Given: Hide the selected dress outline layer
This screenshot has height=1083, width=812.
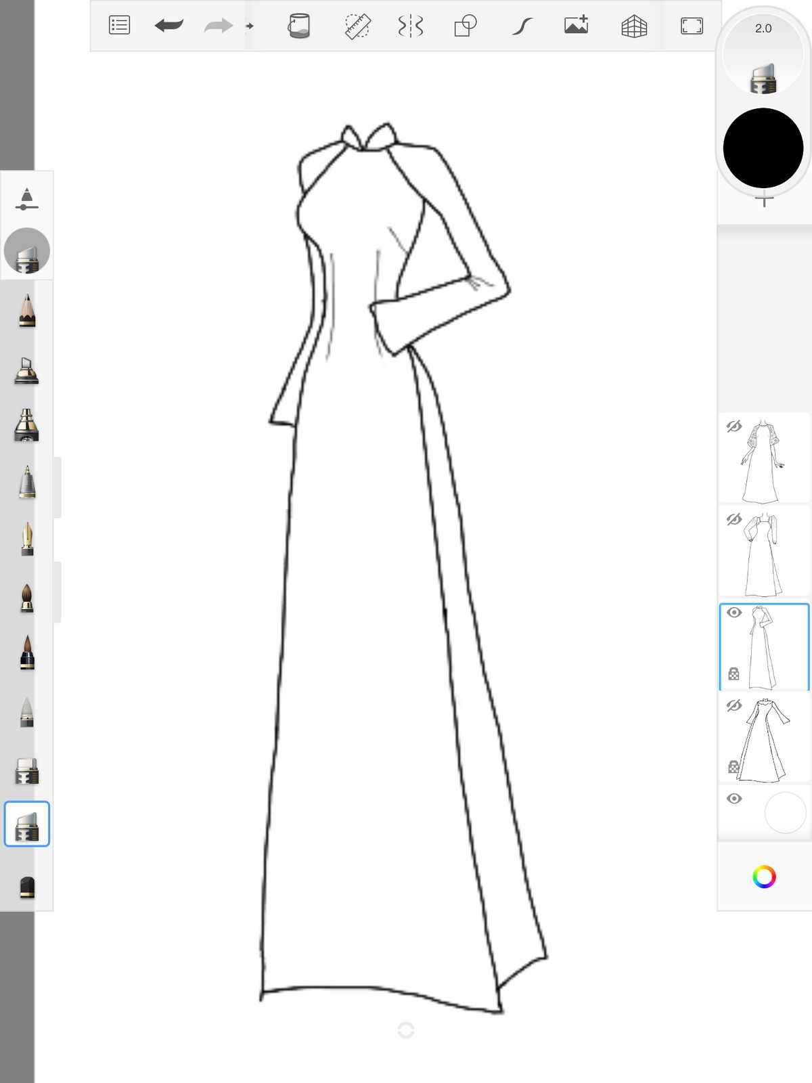Looking at the screenshot, I should (734, 613).
